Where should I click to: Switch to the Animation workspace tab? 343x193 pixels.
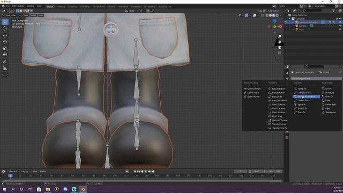(123, 6)
